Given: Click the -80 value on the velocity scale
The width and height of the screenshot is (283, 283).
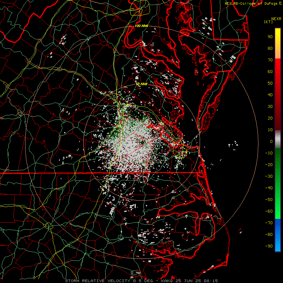Looking at the screenshot, I should click(269, 235).
